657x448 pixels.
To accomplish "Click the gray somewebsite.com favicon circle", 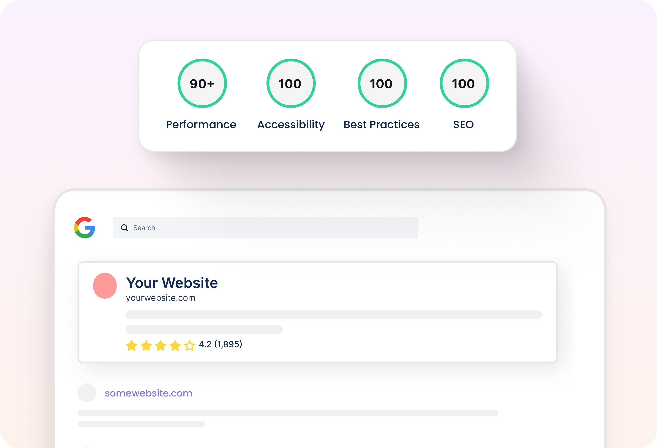I will tap(87, 393).
